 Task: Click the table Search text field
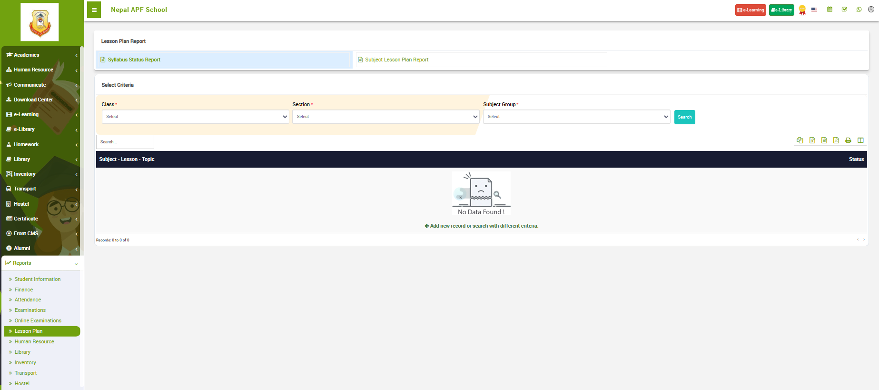coord(125,142)
